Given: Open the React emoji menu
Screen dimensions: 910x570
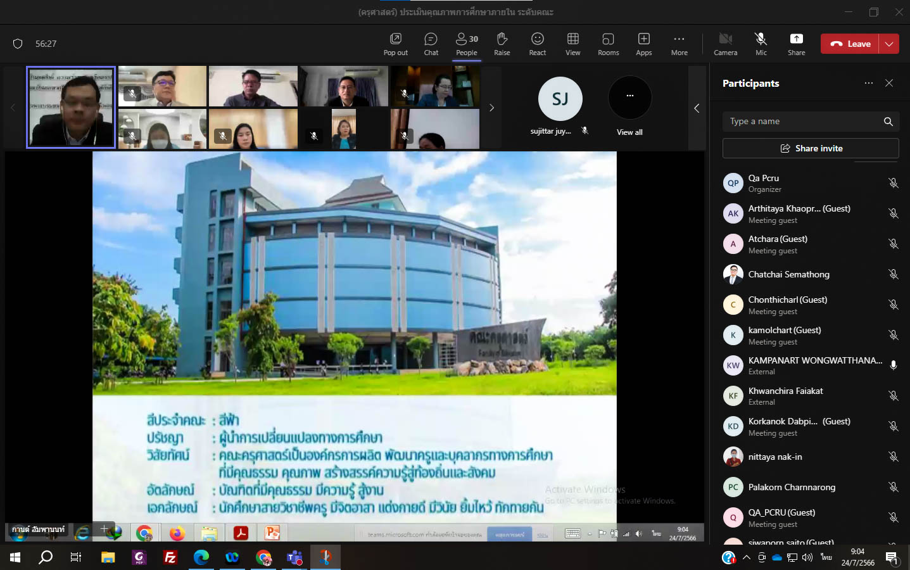Looking at the screenshot, I should point(537,44).
